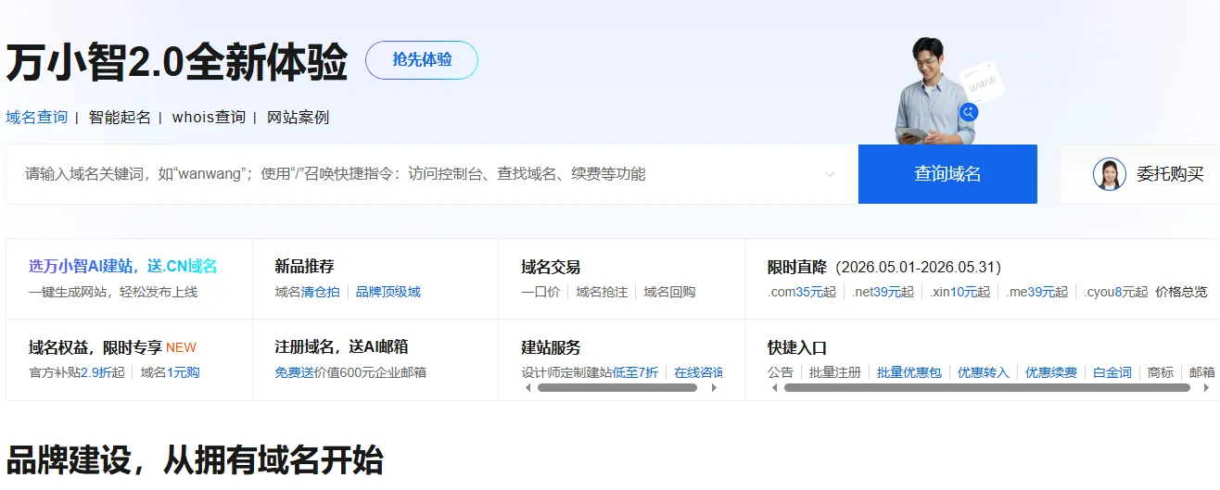This screenshot has width=1220, height=490.
Task: Click left scroll arrow under 快捷入口
Action: tap(775, 388)
